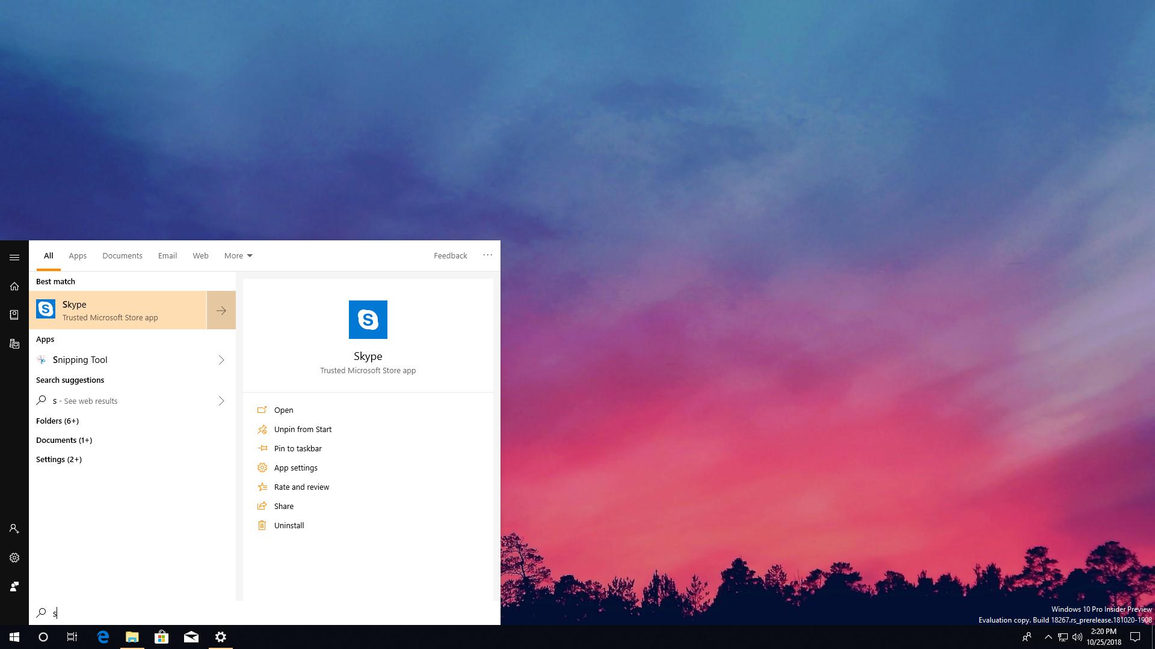Click 's - See web results' suggestion

pos(118,401)
